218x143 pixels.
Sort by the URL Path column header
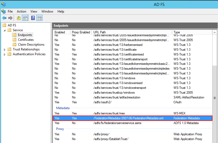(x=132, y=32)
